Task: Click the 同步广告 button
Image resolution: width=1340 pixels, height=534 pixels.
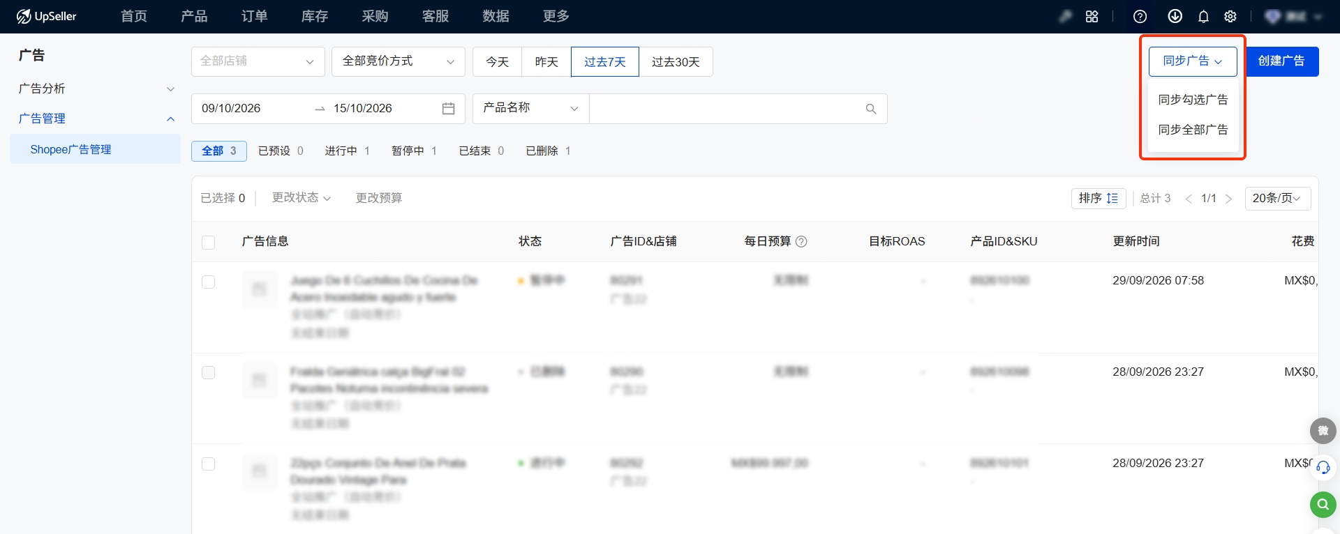Action: 1193,61
